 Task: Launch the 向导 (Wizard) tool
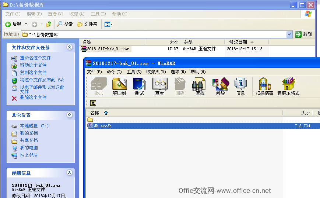point(221,87)
